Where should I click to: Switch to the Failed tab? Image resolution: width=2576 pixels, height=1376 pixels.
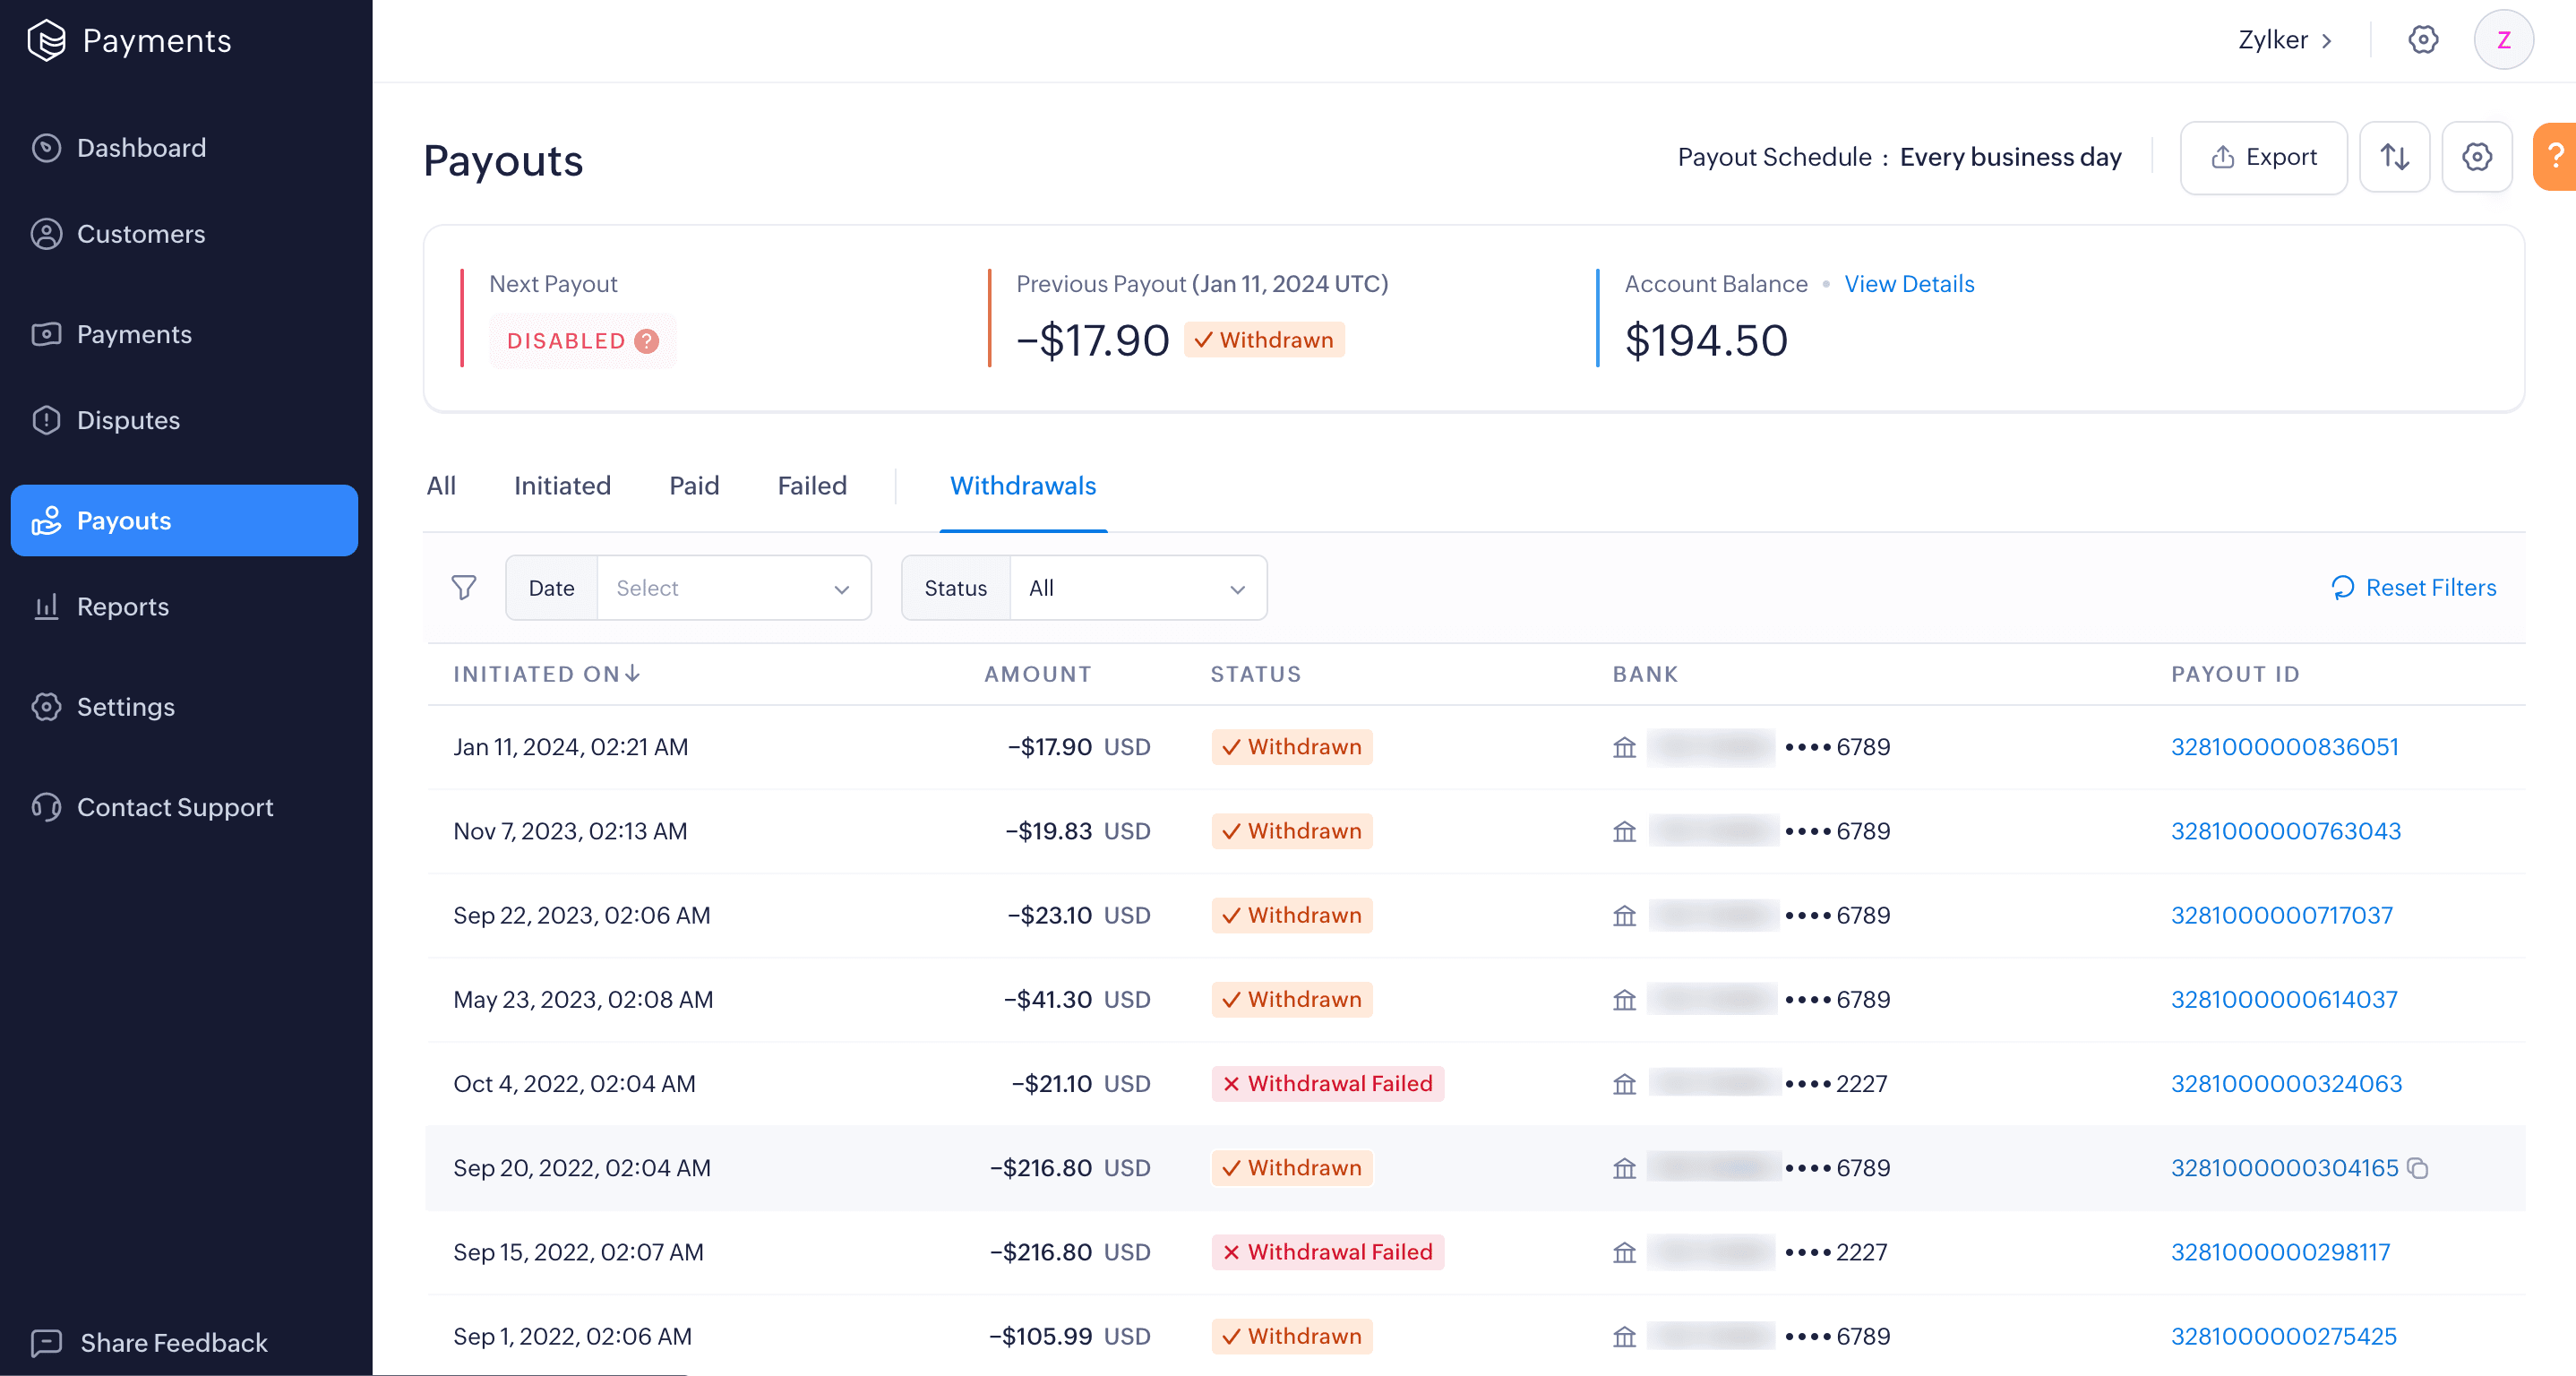[811, 486]
